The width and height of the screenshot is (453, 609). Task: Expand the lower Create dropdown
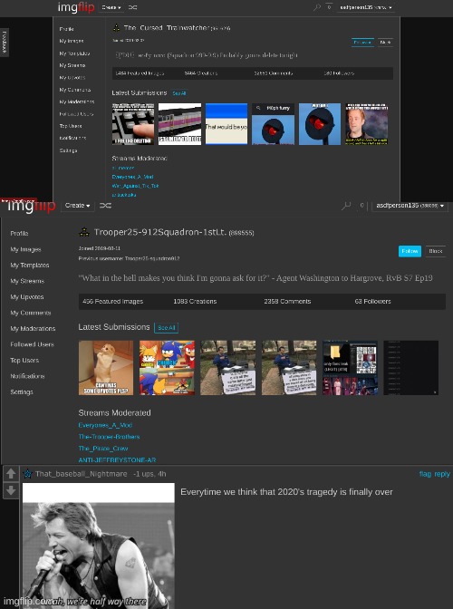click(x=78, y=205)
